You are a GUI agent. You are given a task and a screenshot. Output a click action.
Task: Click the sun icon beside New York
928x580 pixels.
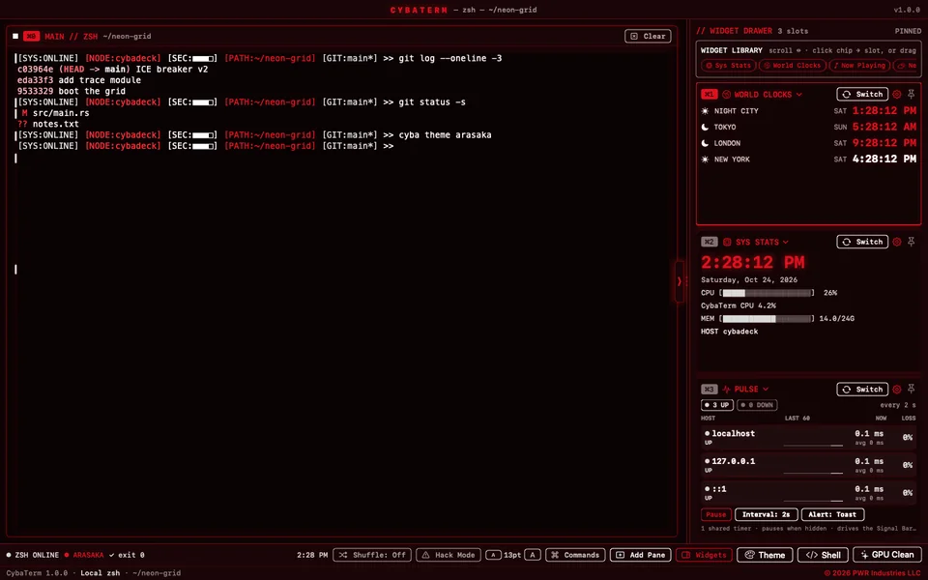pyautogui.click(x=705, y=159)
